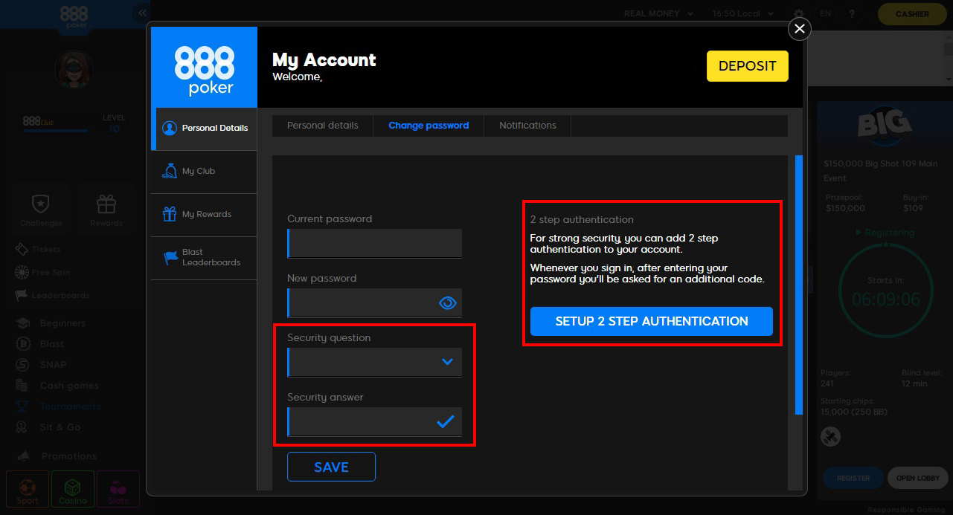Select SNAP in the lobby game list
953x515 pixels.
[42, 365]
